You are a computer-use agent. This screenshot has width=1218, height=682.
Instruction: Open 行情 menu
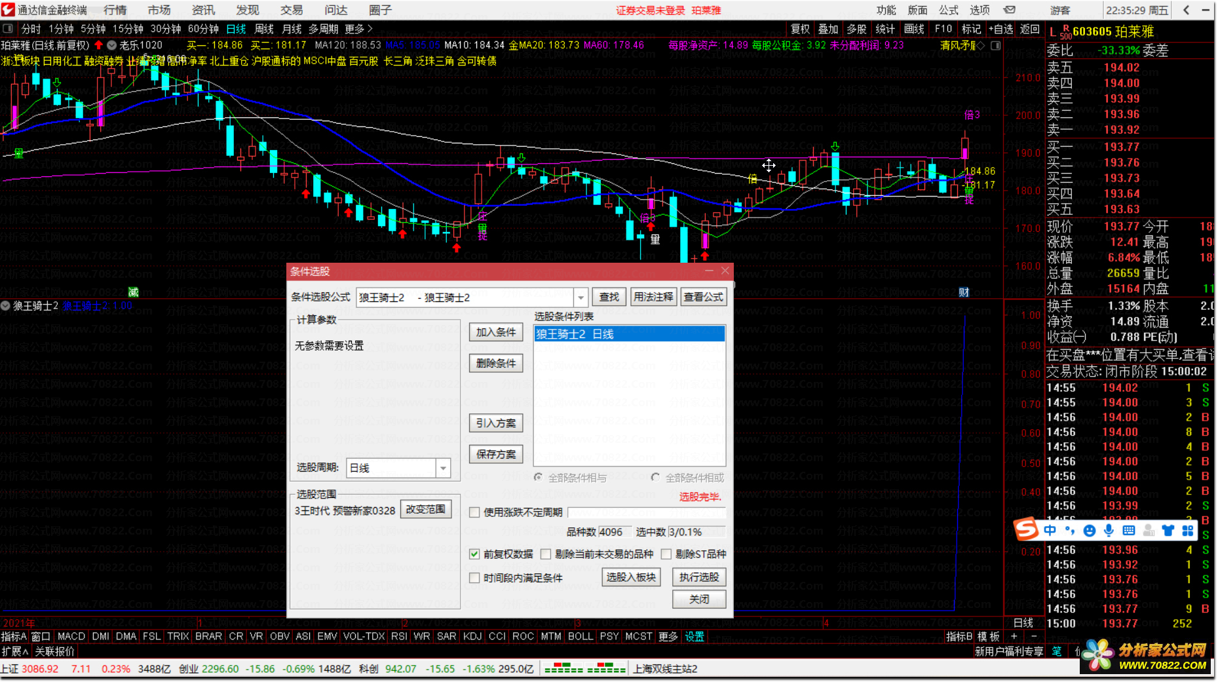[115, 10]
